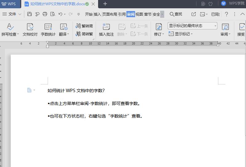246x167 pixels.
Task: Switch to the 视图 ribbon tab
Action: pos(139,14)
